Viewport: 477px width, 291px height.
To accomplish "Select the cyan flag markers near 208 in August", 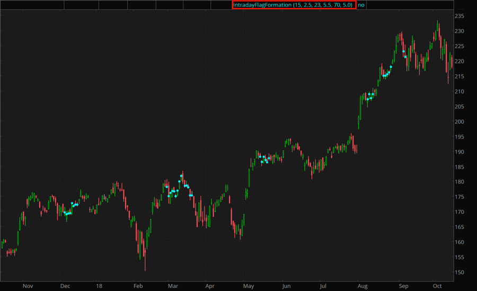I will coord(370,96).
